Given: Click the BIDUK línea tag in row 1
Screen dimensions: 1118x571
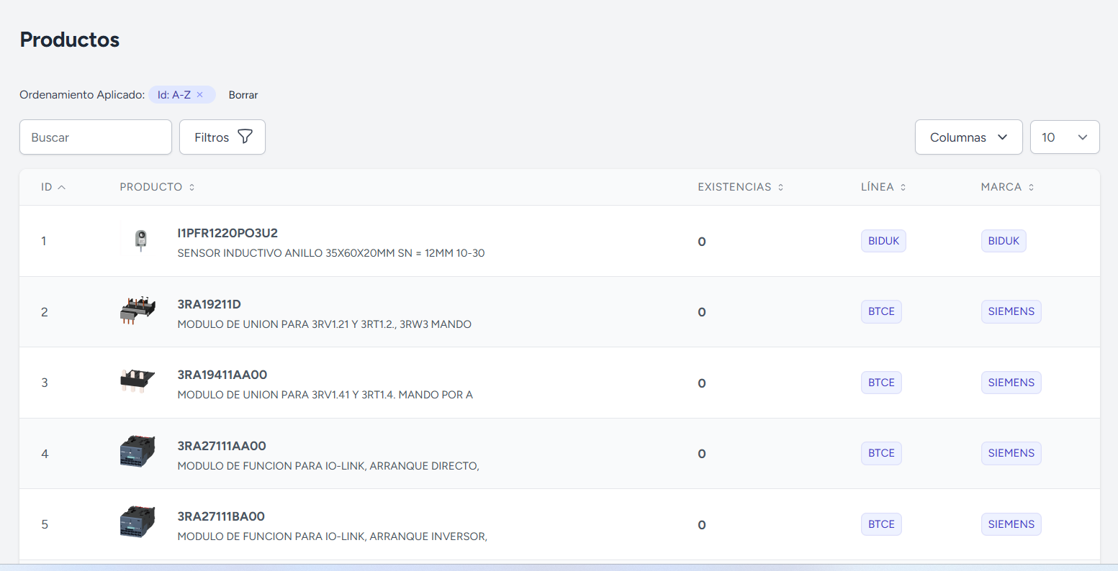Looking at the screenshot, I should 883,241.
